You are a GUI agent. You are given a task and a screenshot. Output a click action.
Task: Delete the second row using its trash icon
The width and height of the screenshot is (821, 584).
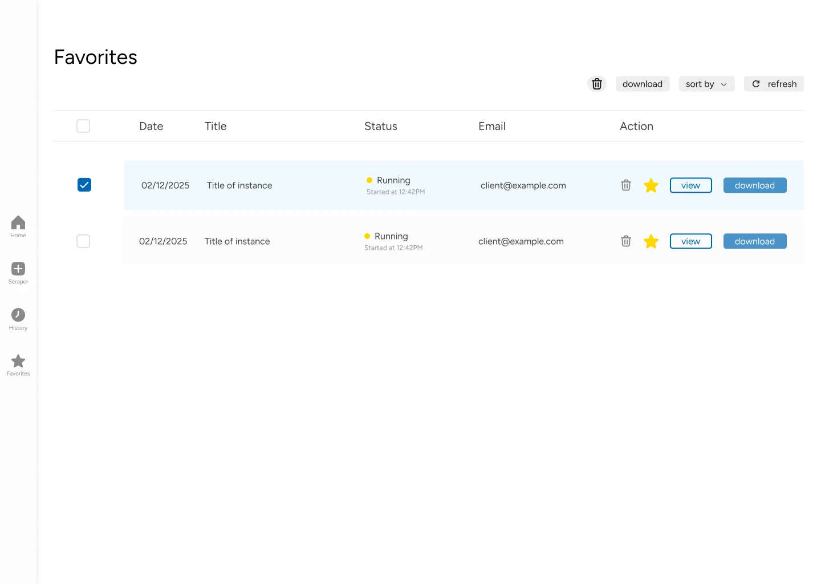click(626, 241)
